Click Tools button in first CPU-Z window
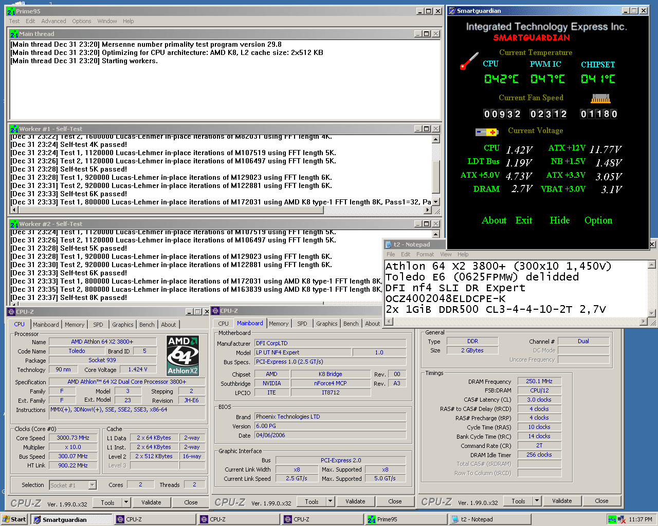 (x=107, y=502)
